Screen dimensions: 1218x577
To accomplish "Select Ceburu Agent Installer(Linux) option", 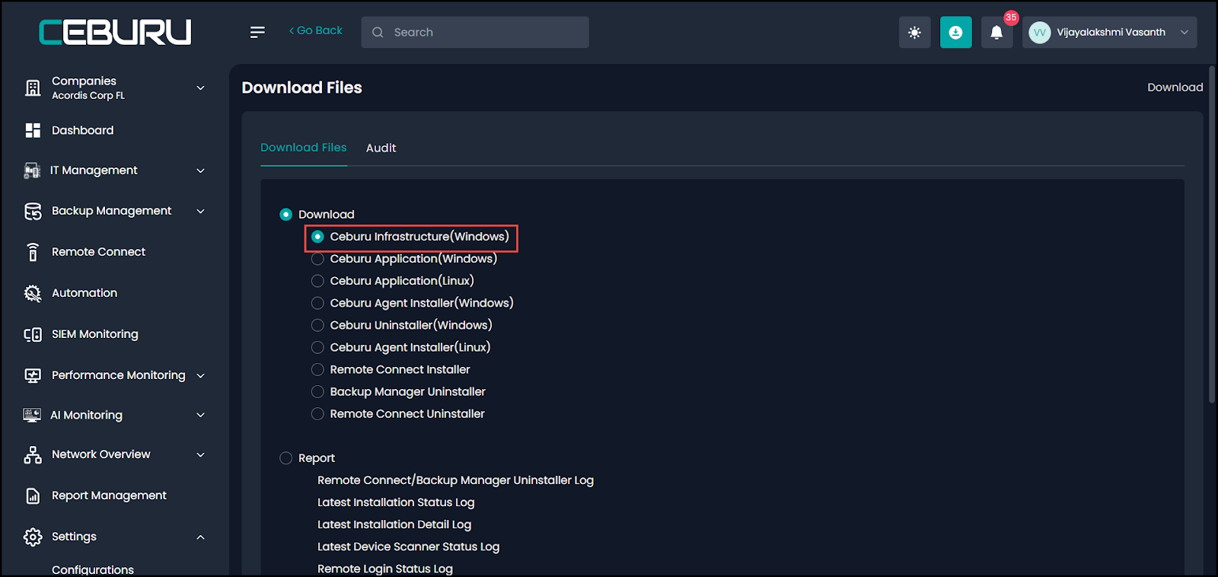I will click(317, 347).
